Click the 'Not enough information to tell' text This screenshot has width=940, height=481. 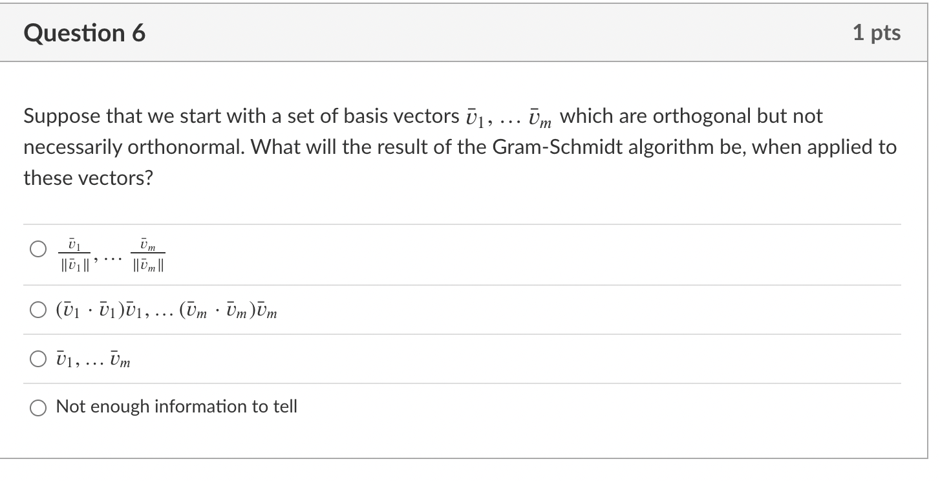(176, 407)
